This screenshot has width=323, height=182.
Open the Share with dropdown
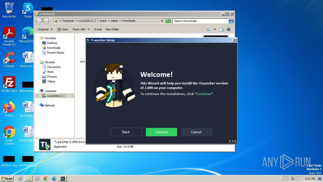pyautogui.click(x=81, y=29)
